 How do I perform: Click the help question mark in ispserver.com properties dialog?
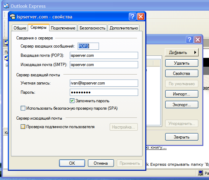pyautogui.click(x=132, y=17)
